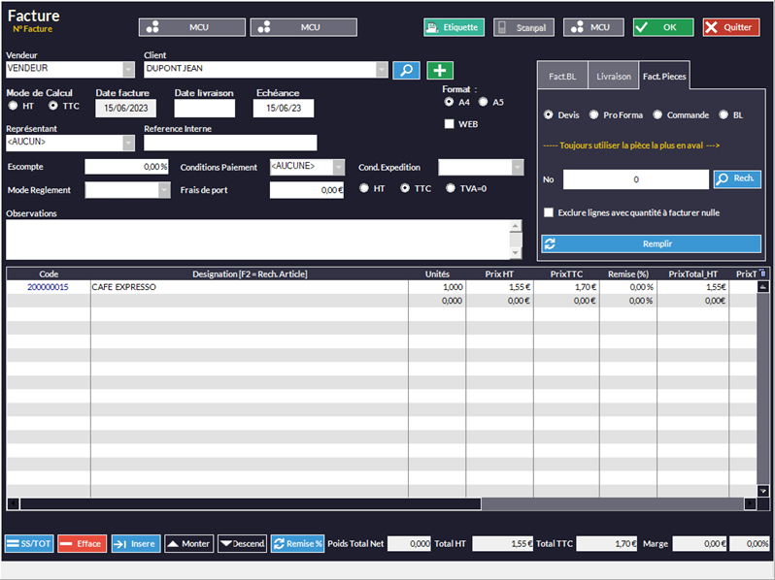The height and width of the screenshot is (580, 775).
Task: Enable the WEB format checkbox
Action: coord(450,124)
